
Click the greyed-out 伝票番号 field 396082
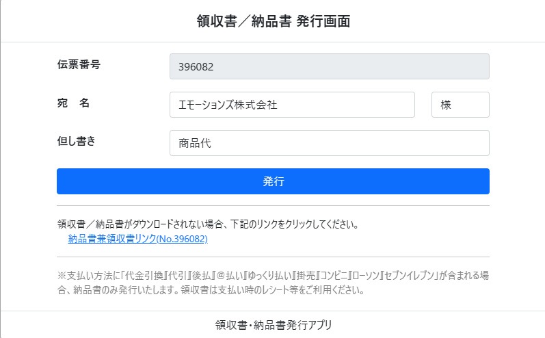tap(329, 66)
